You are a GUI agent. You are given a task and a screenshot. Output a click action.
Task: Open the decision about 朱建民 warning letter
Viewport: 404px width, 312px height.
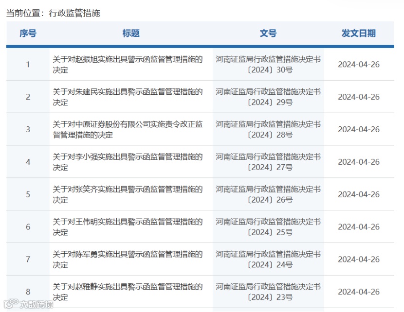[128, 97]
